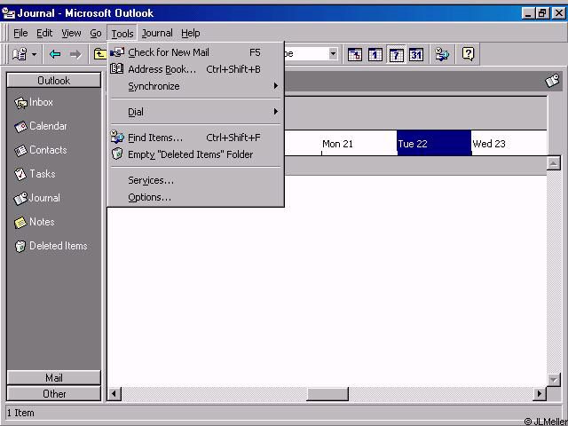Choose Check for New Mail
The height and width of the screenshot is (426, 568).
[x=169, y=52]
